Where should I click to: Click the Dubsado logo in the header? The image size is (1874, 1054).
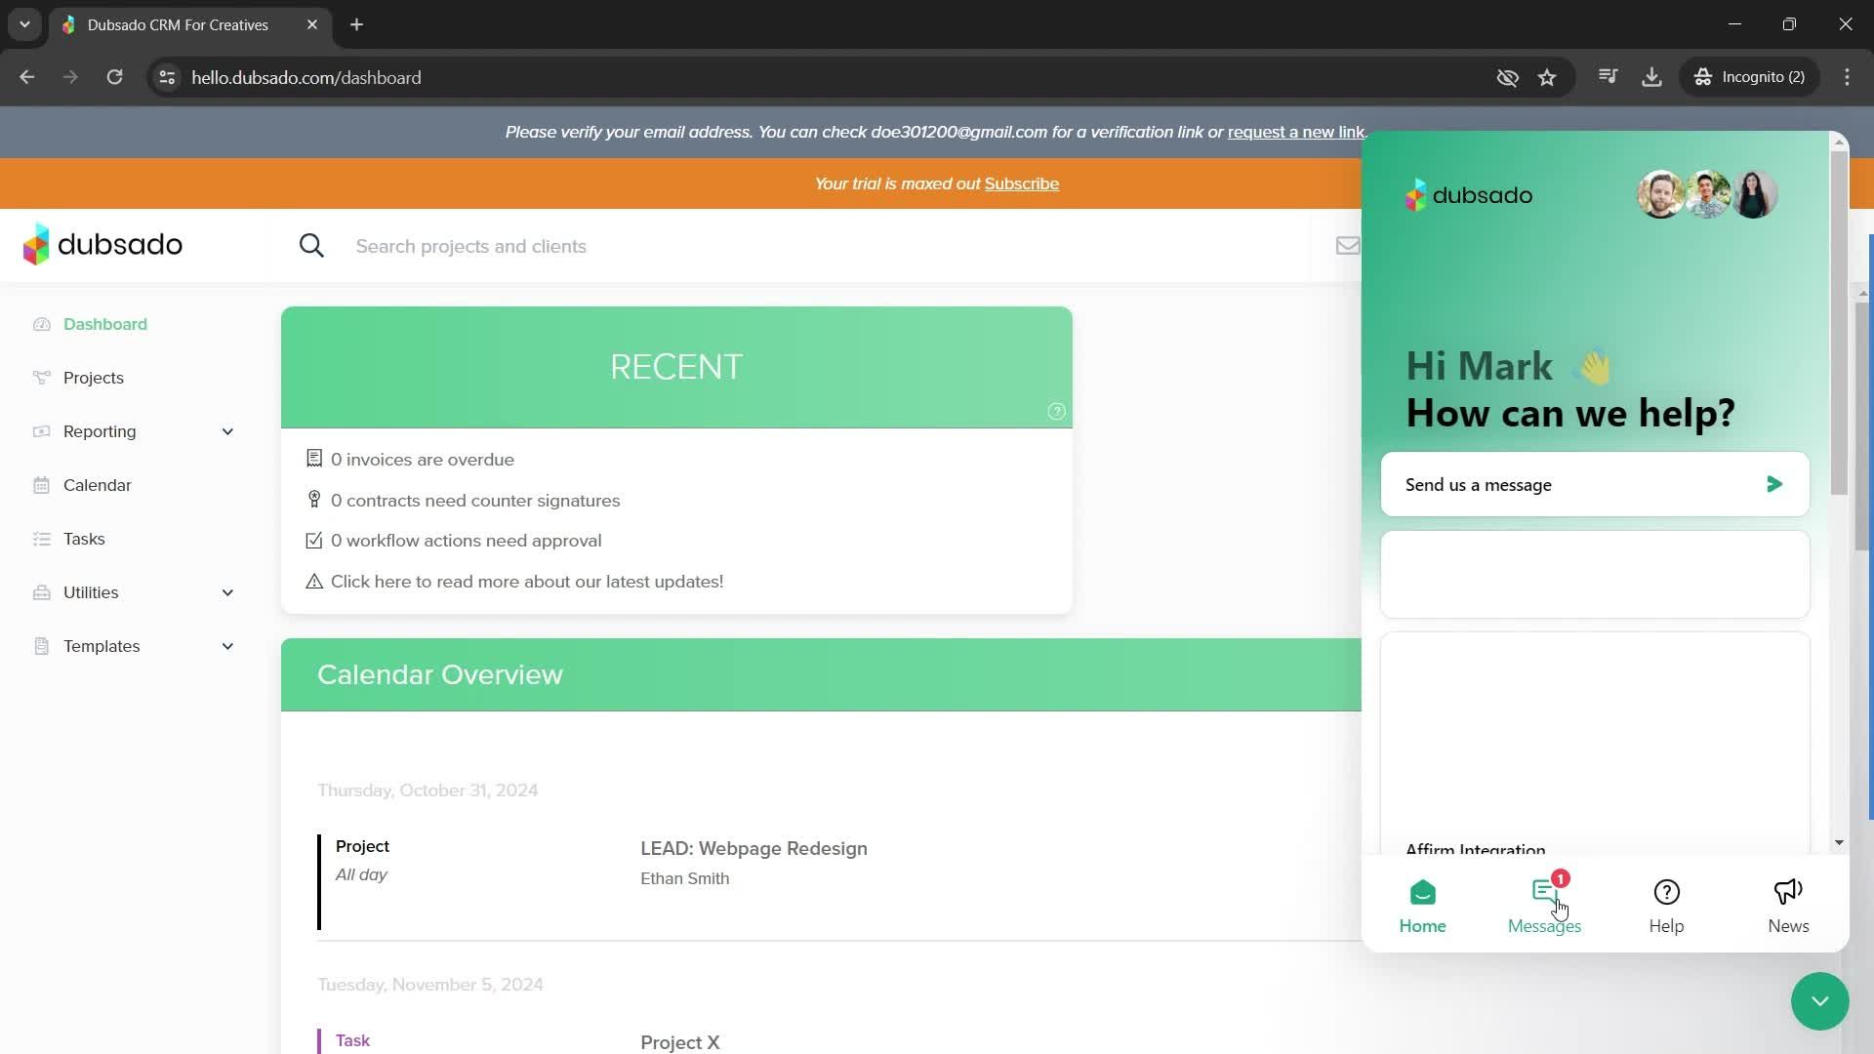click(102, 244)
